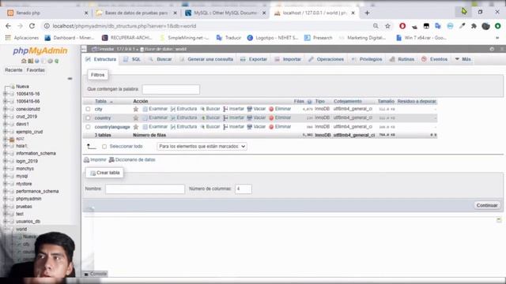The height and width of the screenshot is (284, 506).
Task: Click Examinar for the city table
Action: pyautogui.click(x=155, y=109)
